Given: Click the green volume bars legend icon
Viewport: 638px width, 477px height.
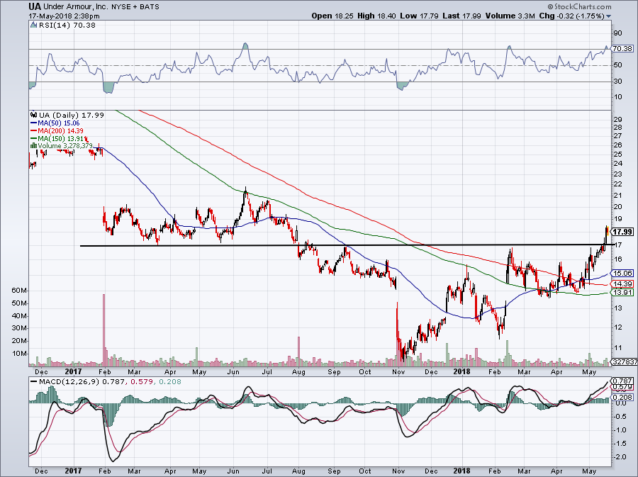Looking at the screenshot, I should click(x=34, y=145).
